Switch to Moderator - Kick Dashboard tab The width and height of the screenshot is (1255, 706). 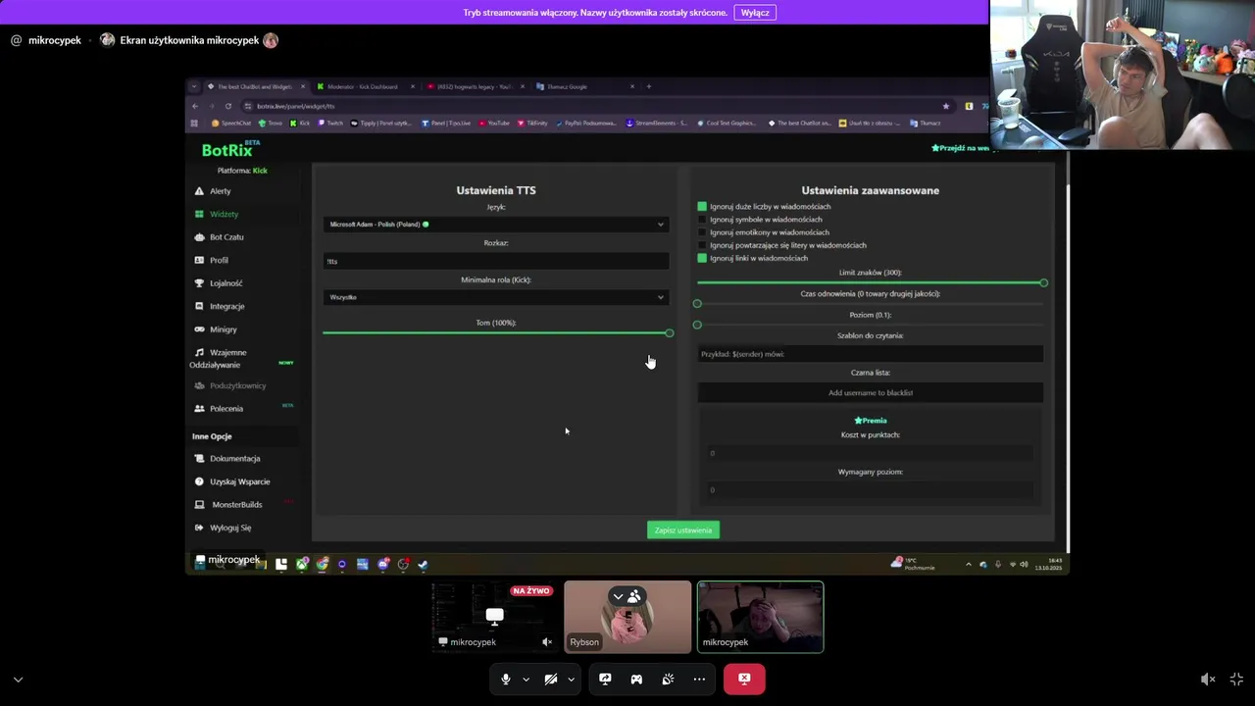tap(363, 86)
